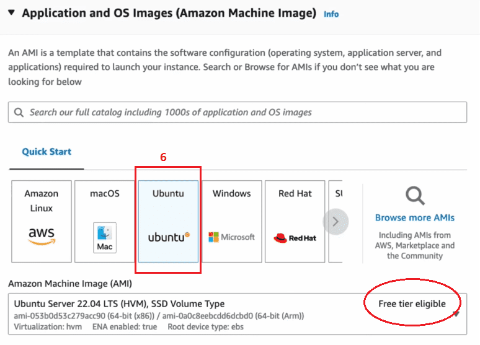The height and width of the screenshot is (345, 480).
Task: Collapse the Application and OS Images section
Action: [11, 12]
